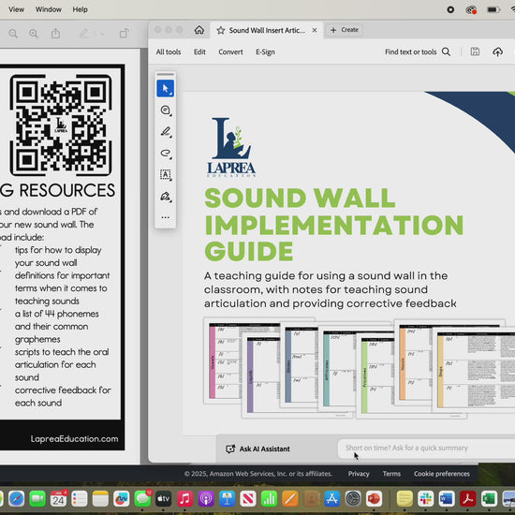Image resolution: width=515 pixels, height=515 pixels.
Task: Click the Rotate icon in Preview
Action: [x=124, y=34]
